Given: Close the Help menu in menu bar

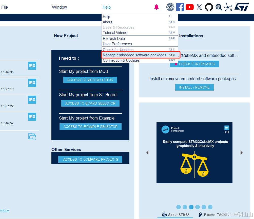Looking at the screenshot, I should pos(106,7).
